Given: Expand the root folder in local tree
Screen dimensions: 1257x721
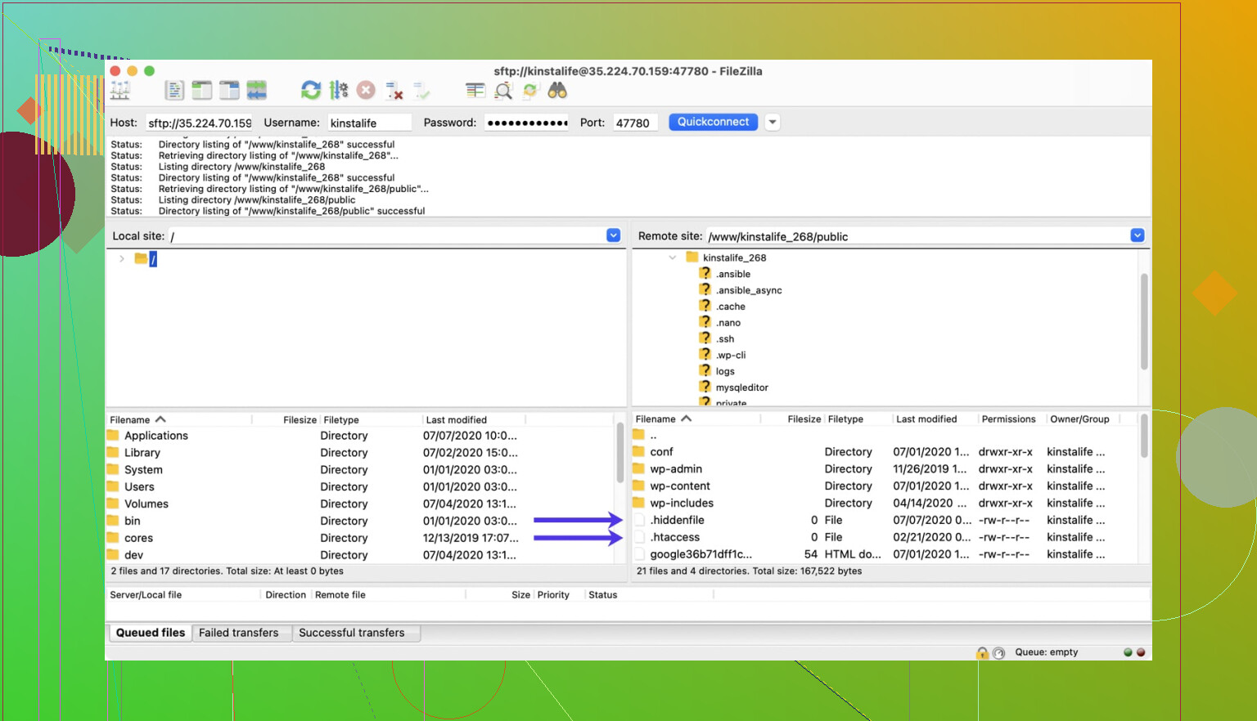Looking at the screenshot, I should pyautogui.click(x=122, y=258).
